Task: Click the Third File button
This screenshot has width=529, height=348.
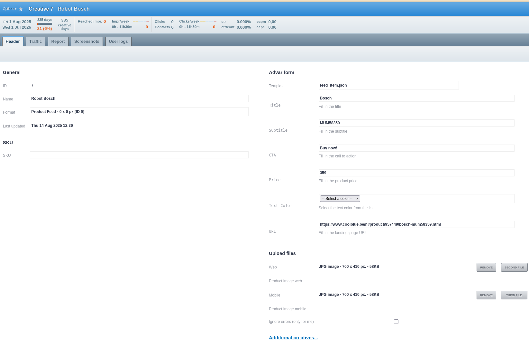Action: pos(514,295)
